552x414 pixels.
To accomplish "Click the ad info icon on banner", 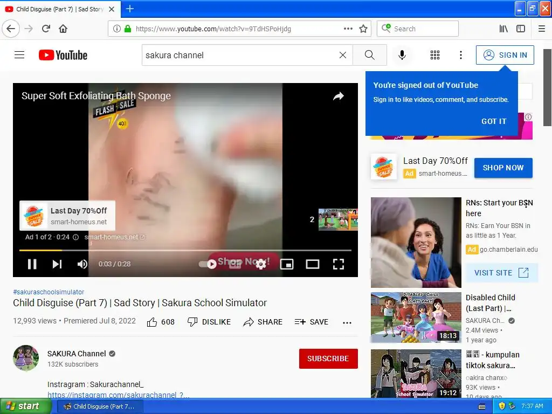I will coord(528,117).
